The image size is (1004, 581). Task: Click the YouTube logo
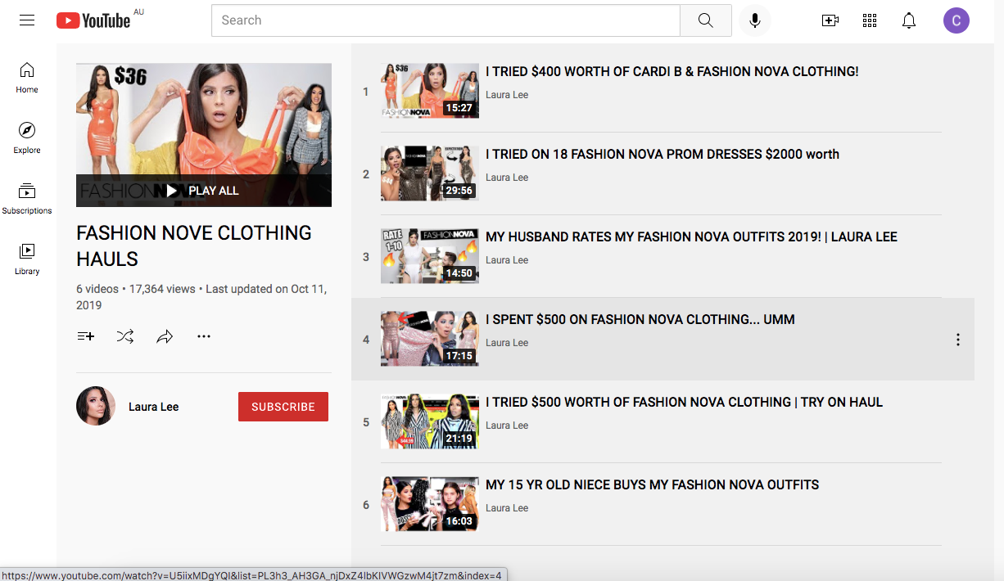pyautogui.click(x=93, y=20)
